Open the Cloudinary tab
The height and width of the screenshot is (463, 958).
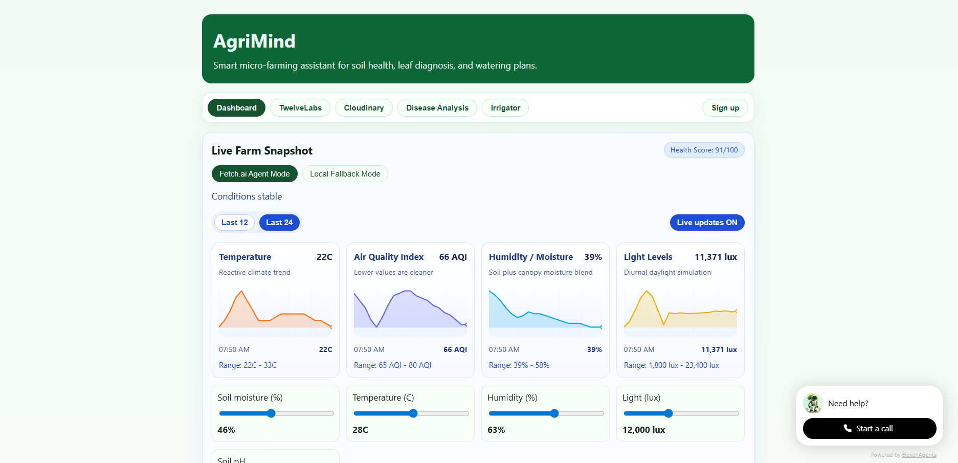click(x=364, y=108)
